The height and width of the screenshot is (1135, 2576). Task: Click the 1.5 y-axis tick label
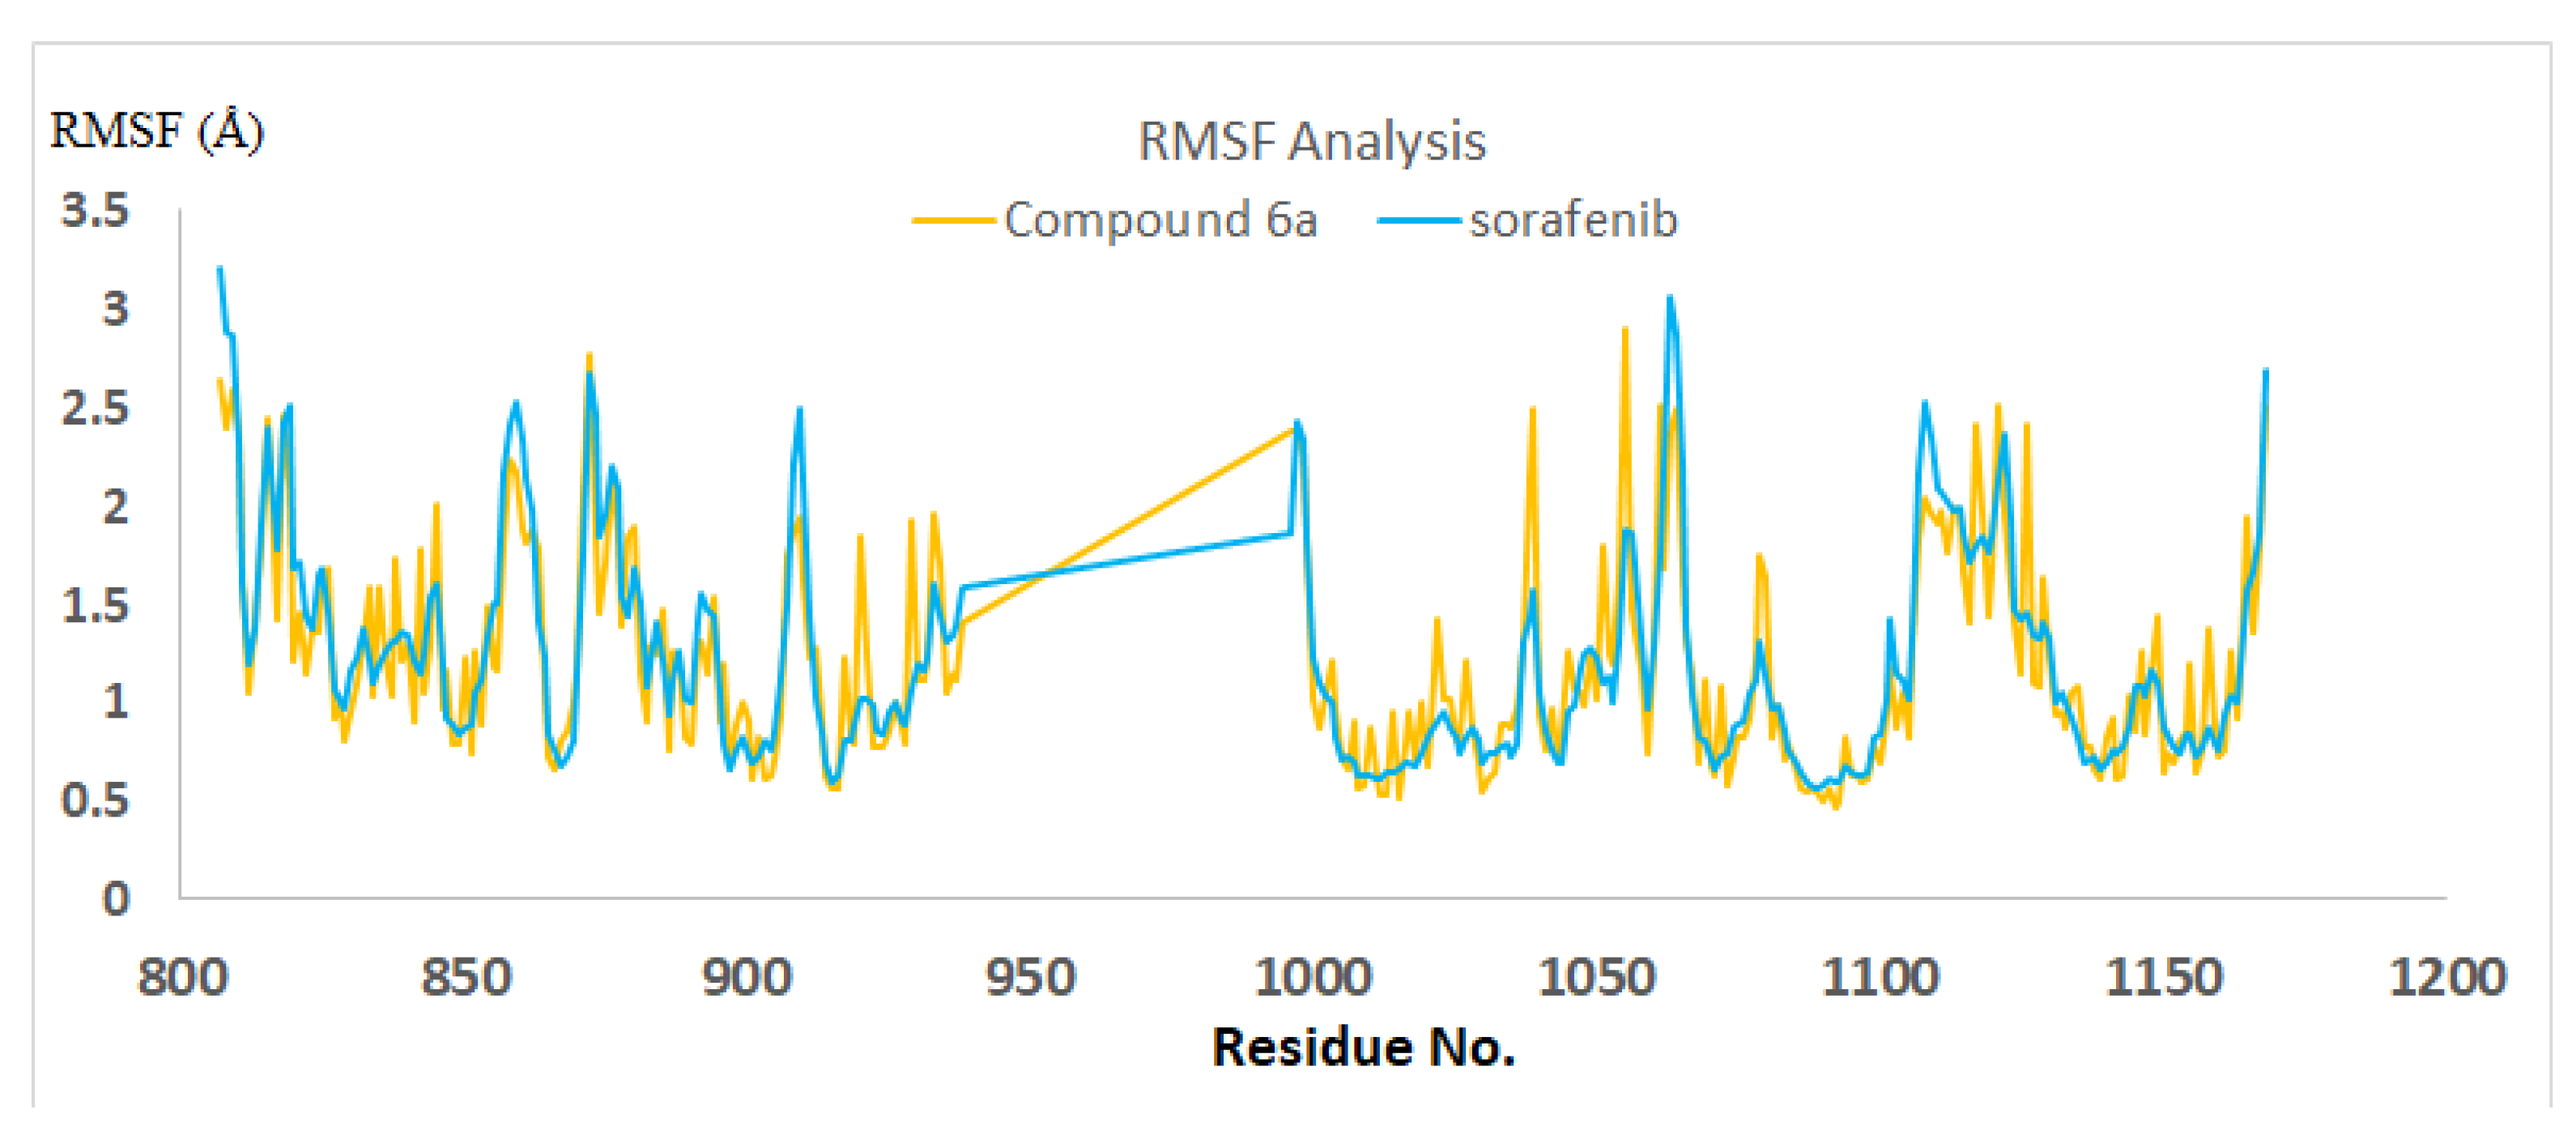tap(95, 605)
